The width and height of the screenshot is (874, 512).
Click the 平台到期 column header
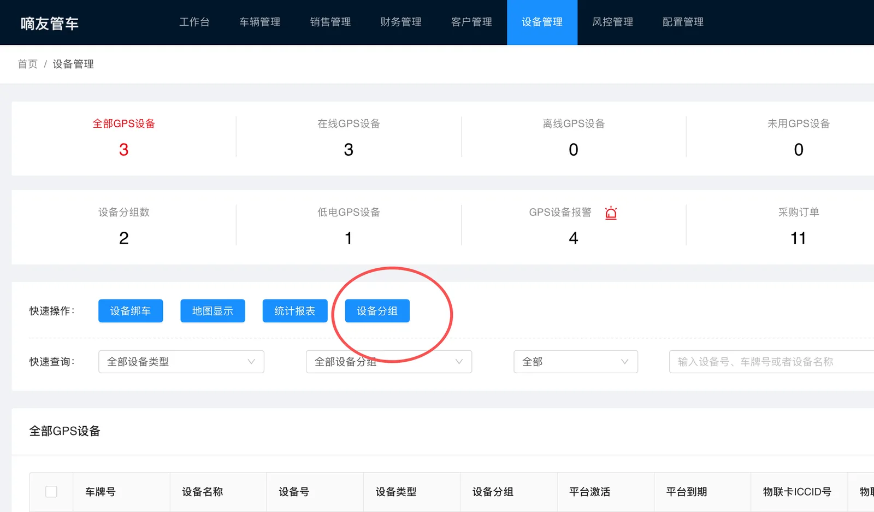[x=702, y=492]
